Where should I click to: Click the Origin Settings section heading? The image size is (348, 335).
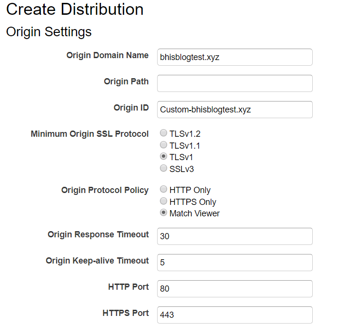pos(49,32)
